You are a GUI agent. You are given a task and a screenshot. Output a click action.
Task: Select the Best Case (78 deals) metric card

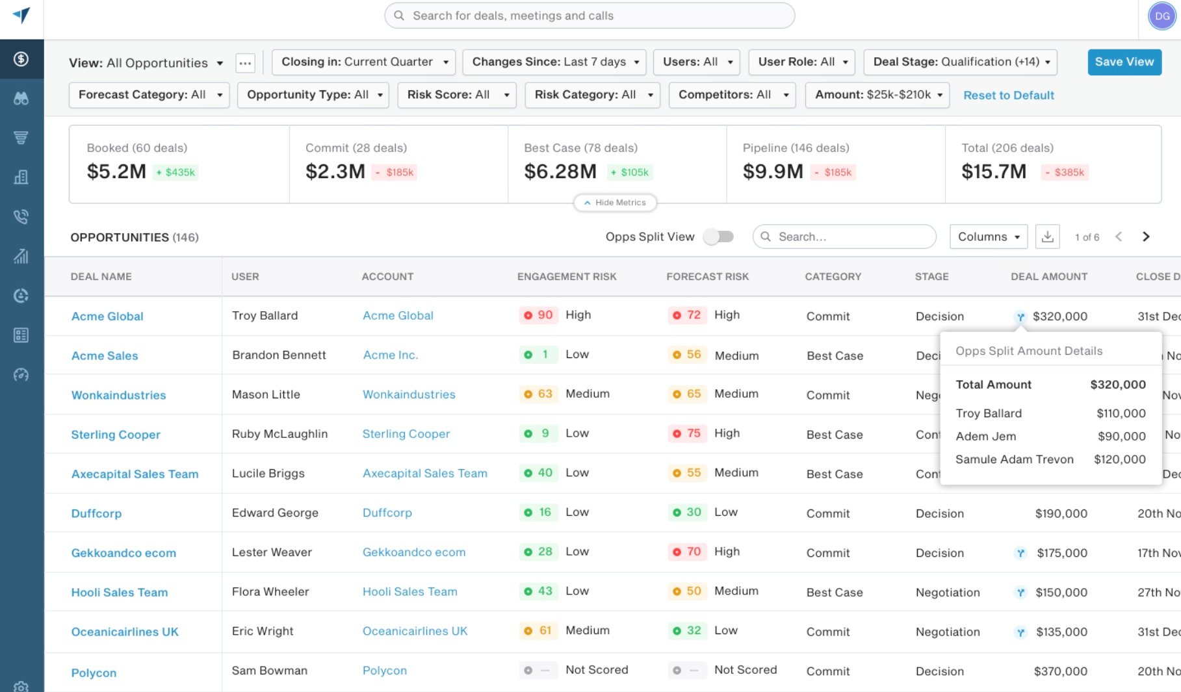pyautogui.click(x=617, y=164)
